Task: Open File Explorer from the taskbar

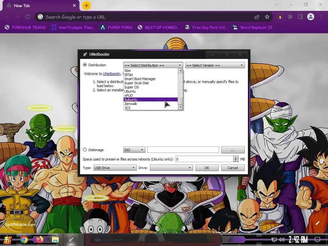Action: (55, 240)
